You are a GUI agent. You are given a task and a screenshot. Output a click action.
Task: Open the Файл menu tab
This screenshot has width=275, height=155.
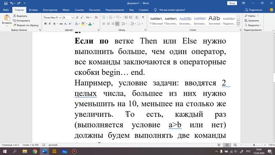pyautogui.click(x=6, y=10)
